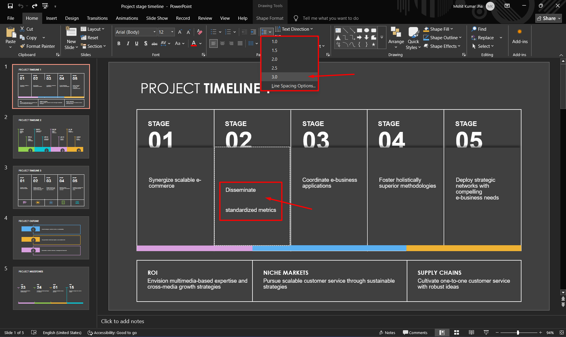
Task: Open Tell me search lightbulb
Action: coord(296,18)
